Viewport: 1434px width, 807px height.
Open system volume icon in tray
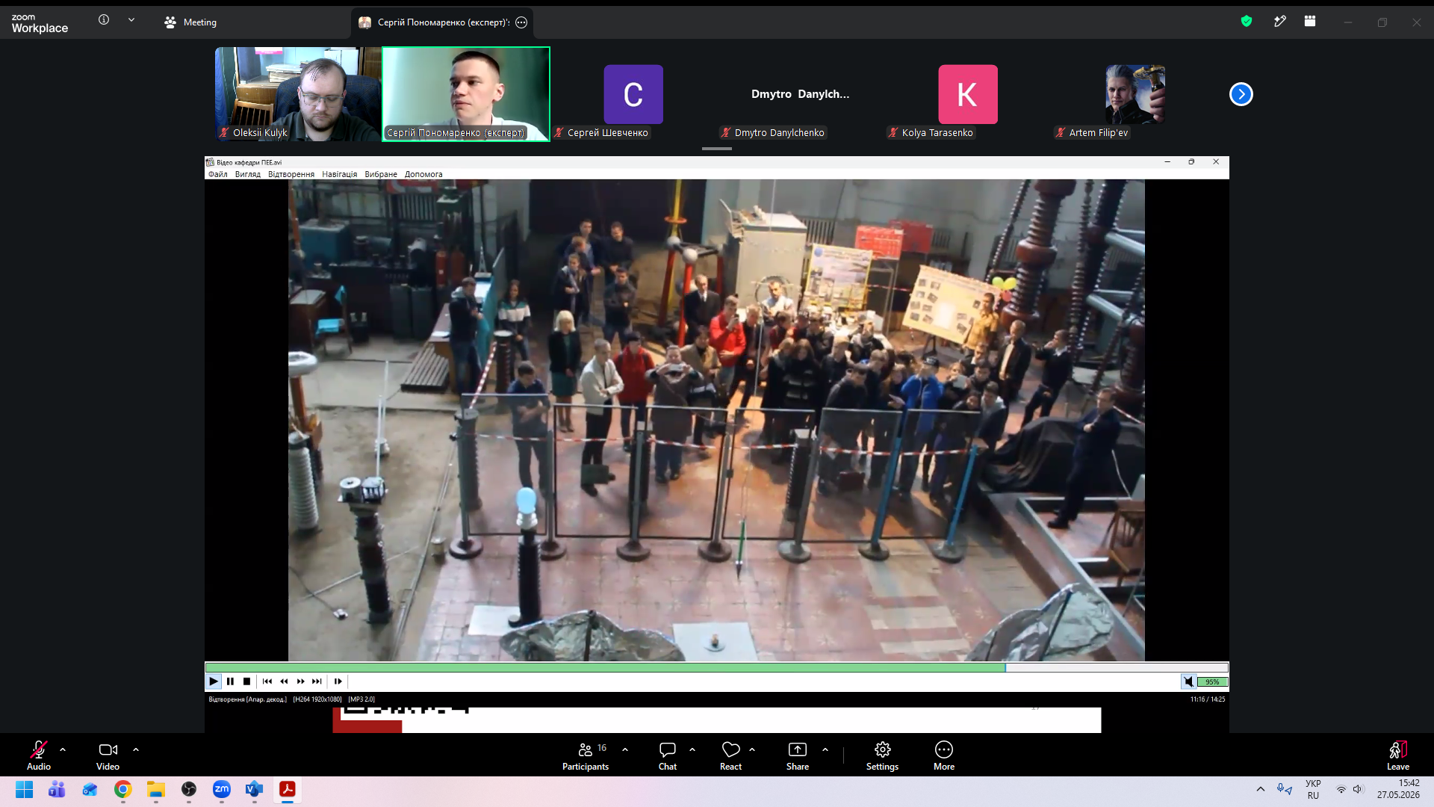[x=1358, y=789]
